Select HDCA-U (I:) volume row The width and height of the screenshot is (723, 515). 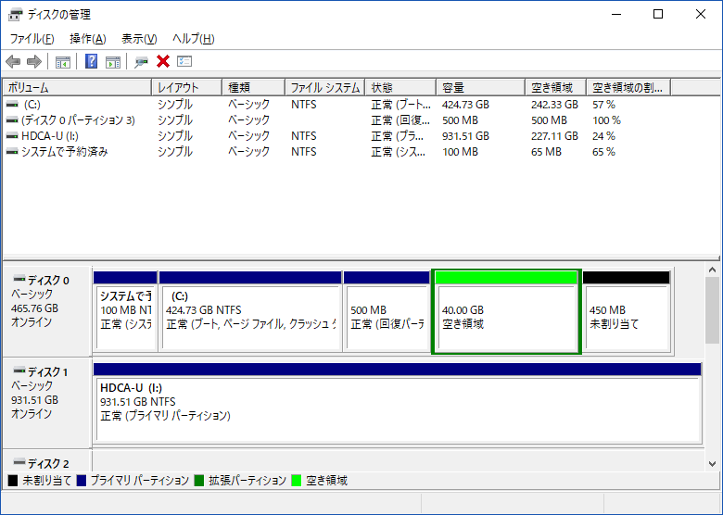point(50,136)
